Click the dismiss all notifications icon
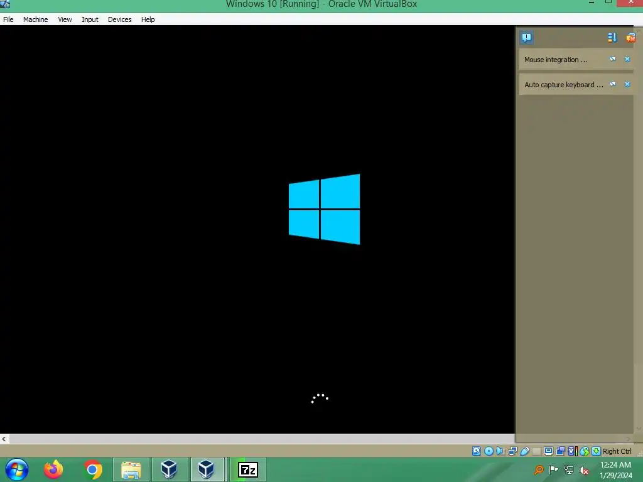The height and width of the screenshot is (482, 643). click(x=630, y=38)
